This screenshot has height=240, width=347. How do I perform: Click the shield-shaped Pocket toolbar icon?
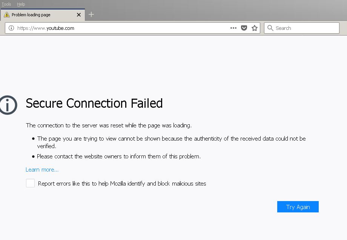pyautogui.click(x=244, y=28)
